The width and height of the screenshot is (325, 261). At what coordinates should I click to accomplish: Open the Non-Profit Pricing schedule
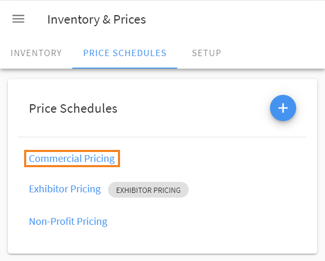[x=68, y=222]
